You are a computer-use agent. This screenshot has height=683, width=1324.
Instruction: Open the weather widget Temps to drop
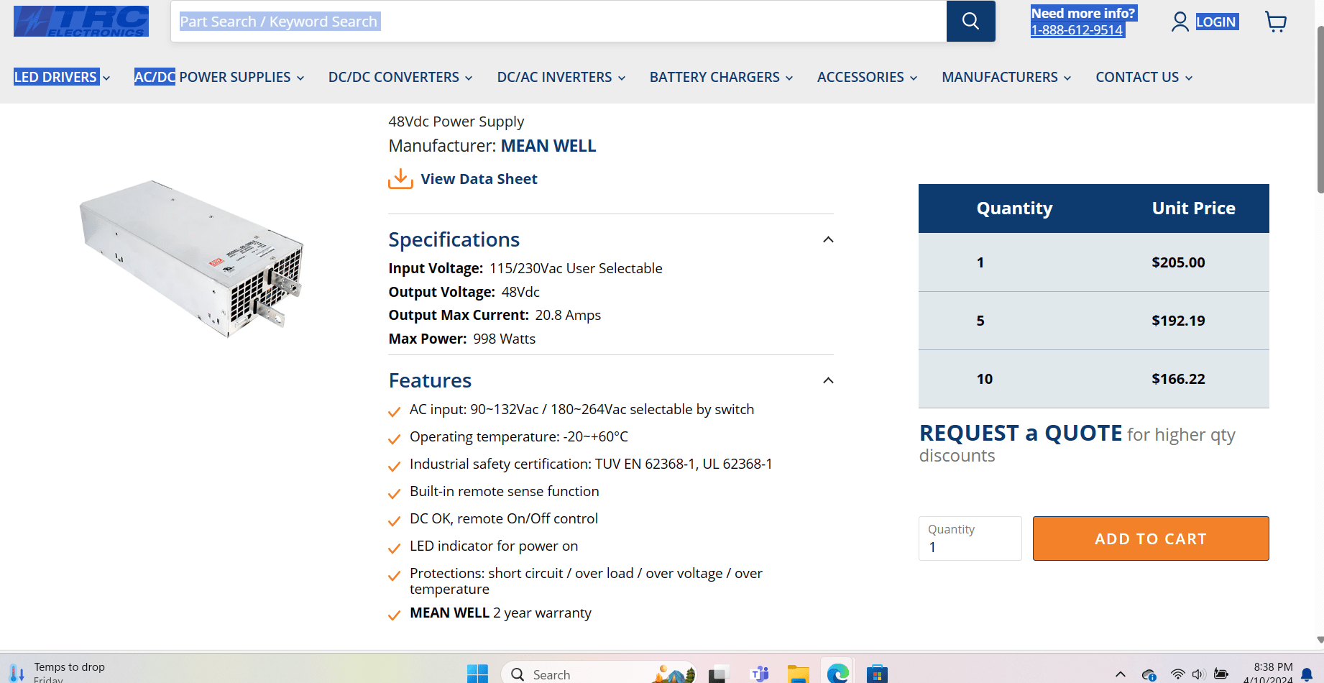click(x=59, y=672)
